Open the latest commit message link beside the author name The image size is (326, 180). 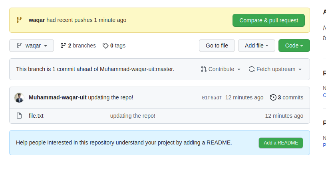[x=111, y=97]
